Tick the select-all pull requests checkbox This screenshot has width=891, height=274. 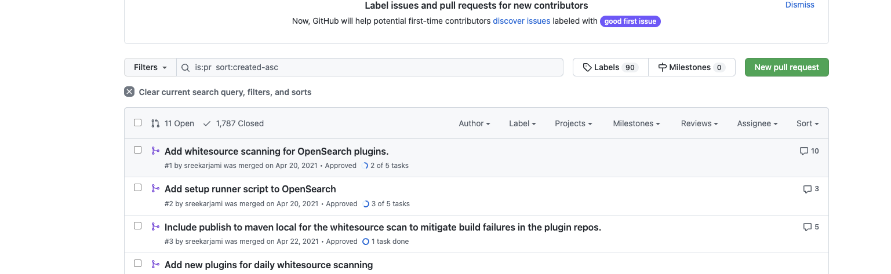pos(138,123)
